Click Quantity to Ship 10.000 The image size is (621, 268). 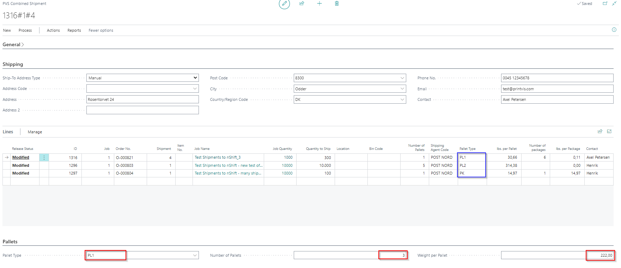(325, 165)
